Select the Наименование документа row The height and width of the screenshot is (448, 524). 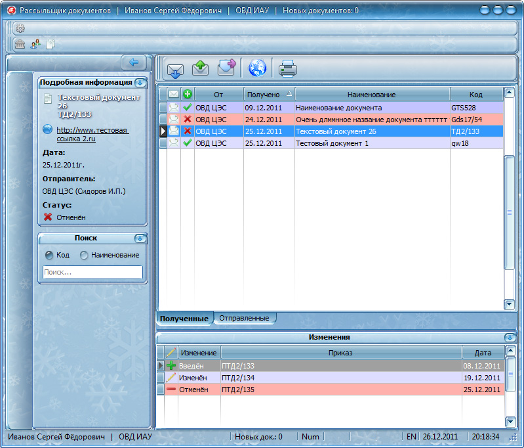[331, 108]
